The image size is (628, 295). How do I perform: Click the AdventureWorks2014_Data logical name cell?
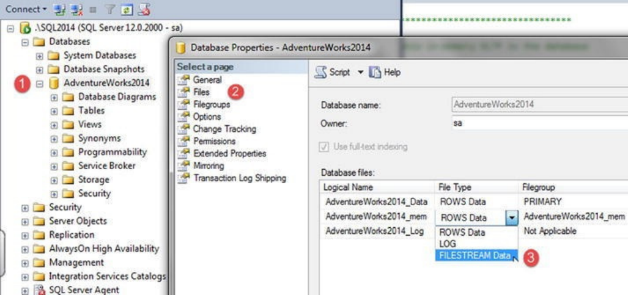click(x=377, y=202)
